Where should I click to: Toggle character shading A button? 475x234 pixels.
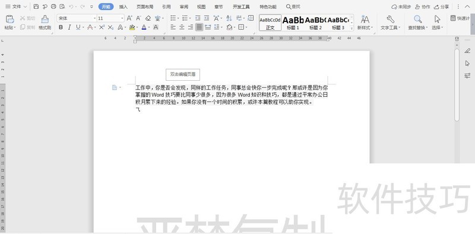(x=156, y=27)
